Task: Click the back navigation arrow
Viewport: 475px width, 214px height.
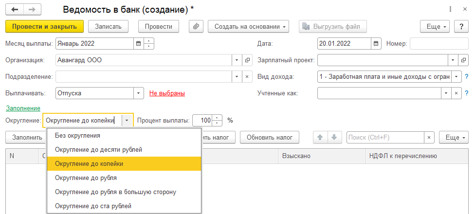Action: [15, 9]
